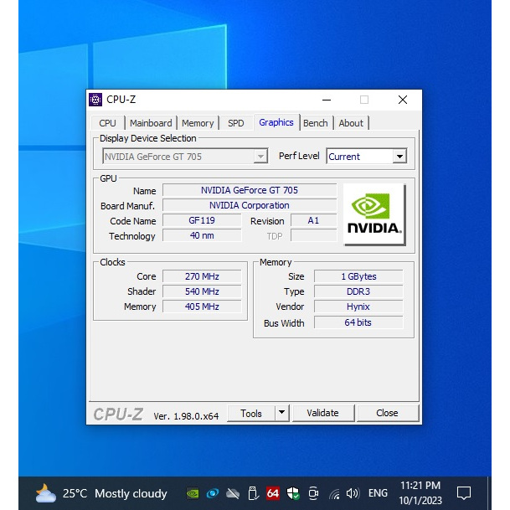The height and width of the screenshot is (510, 510).
Task: Click the Windows Security shield tray icon
Action: [x=293, y=493]
